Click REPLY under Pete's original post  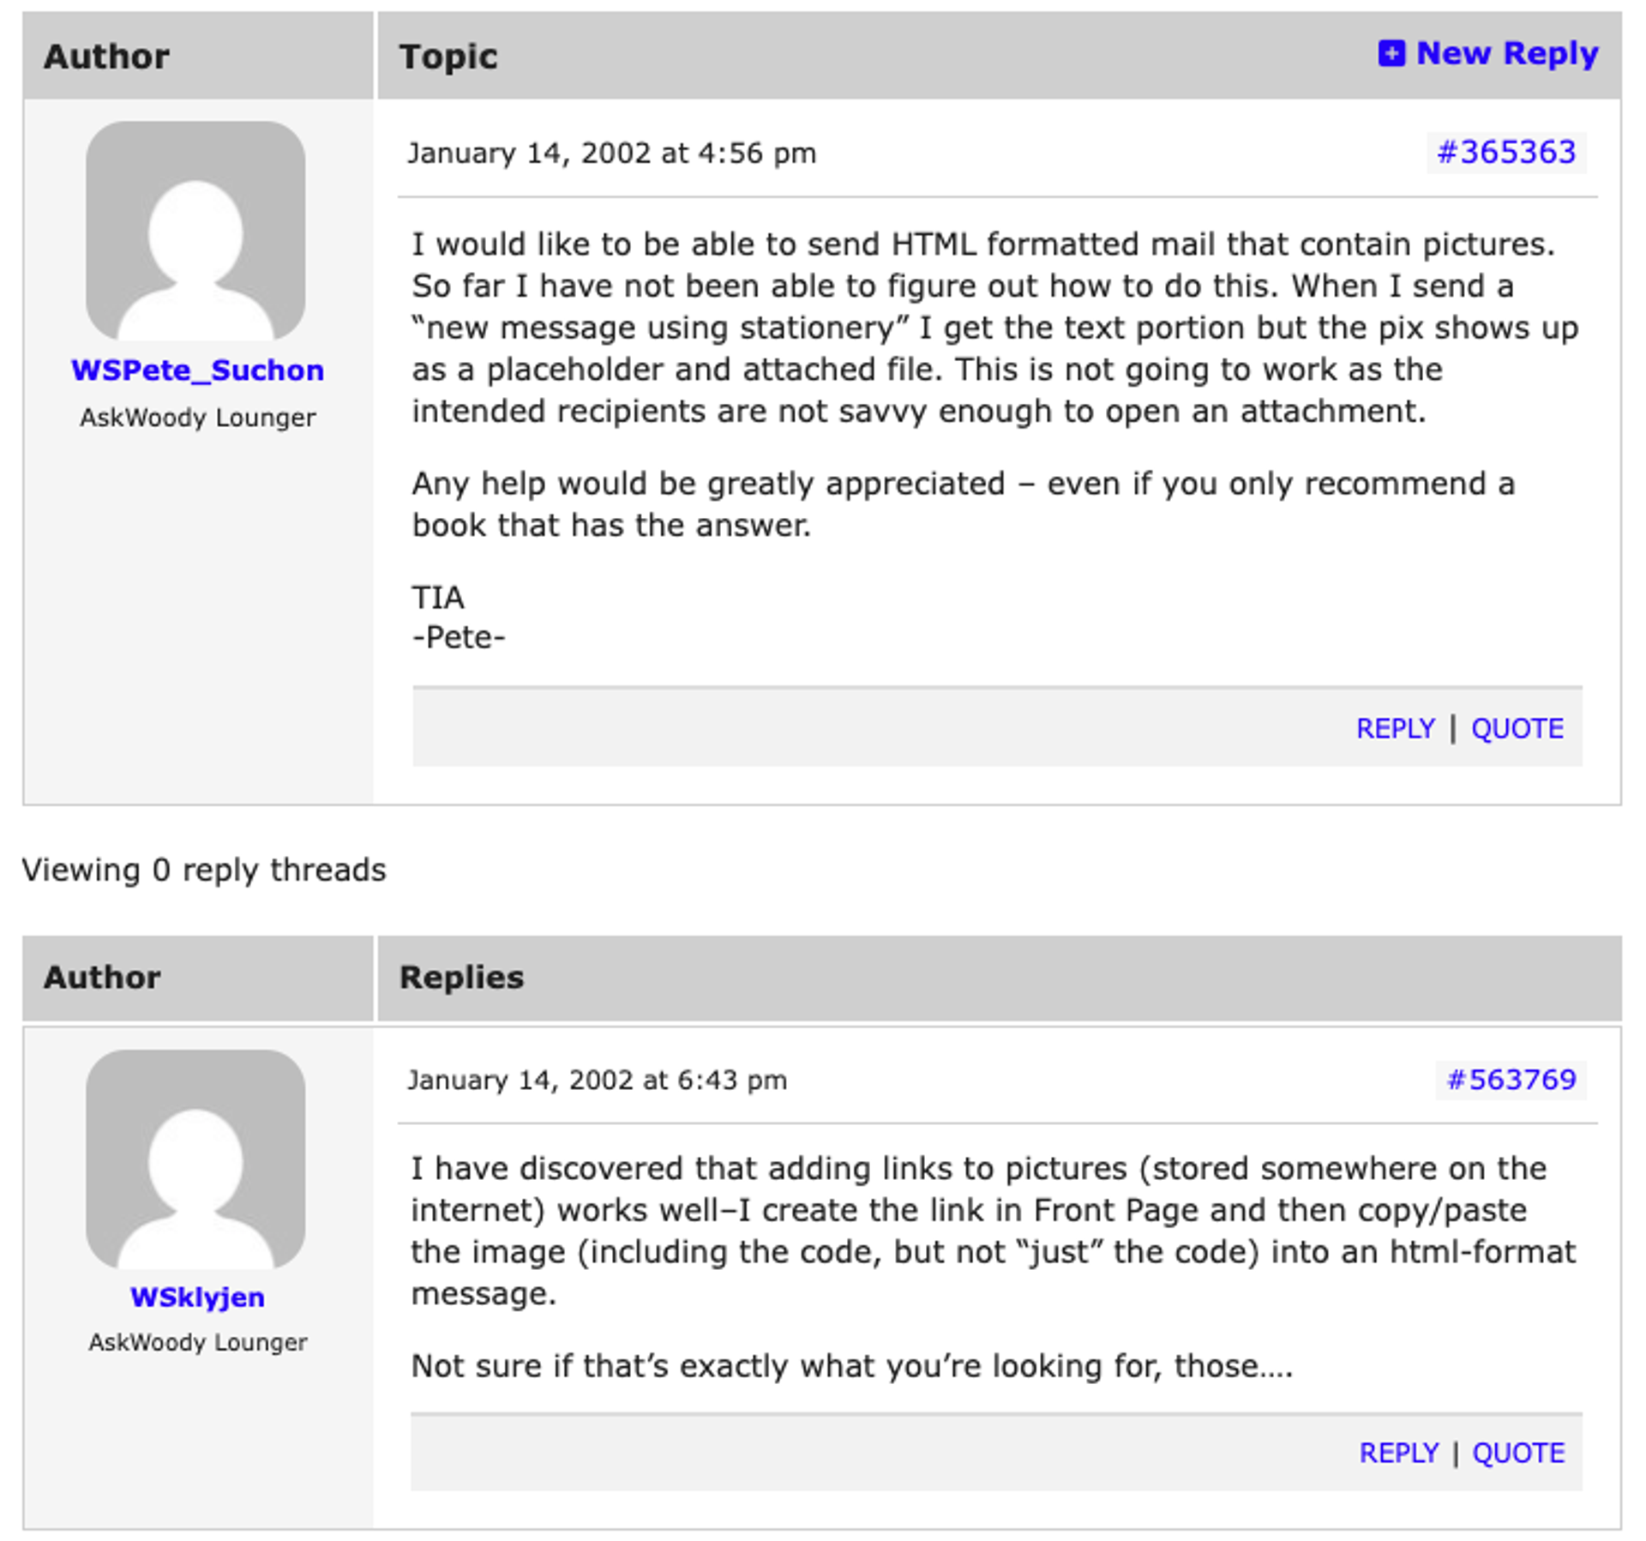1395,729
